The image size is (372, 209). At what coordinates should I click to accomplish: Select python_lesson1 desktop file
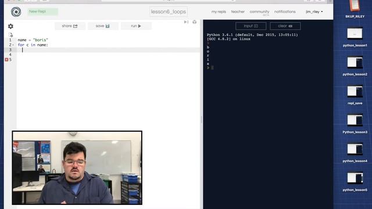click(355, 37)
